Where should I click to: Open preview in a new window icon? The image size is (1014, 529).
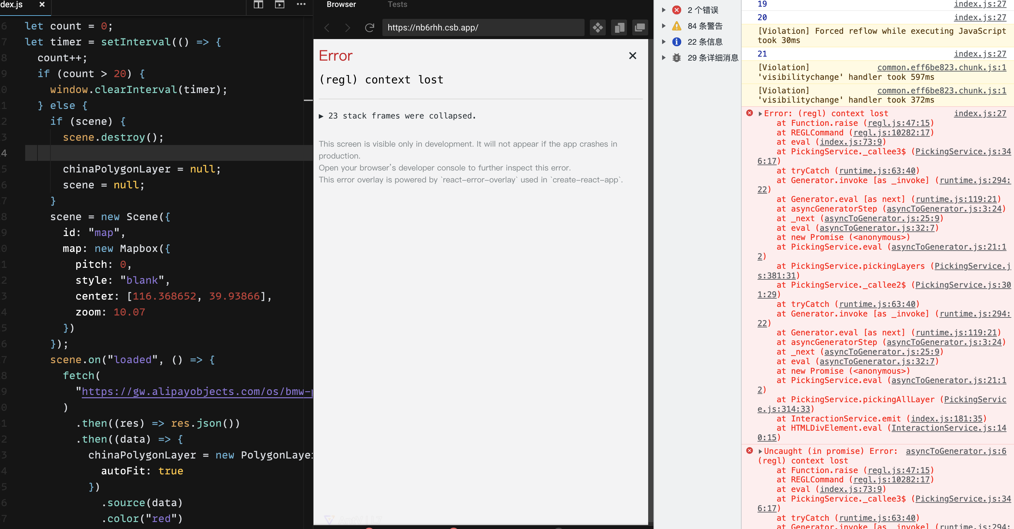(x=640, y=27)
